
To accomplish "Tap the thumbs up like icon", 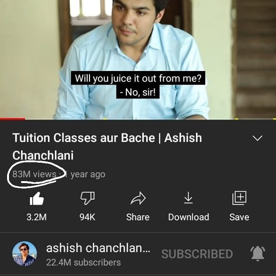I will (36, 198).
